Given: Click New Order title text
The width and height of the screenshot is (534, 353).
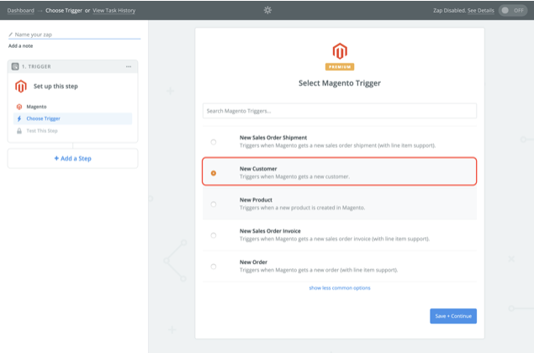Looking at the screenshot, I should [253, 262].
